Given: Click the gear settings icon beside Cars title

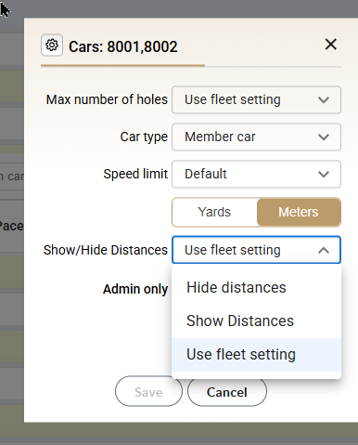Looking at the screenshot, I should pos(52,46).
